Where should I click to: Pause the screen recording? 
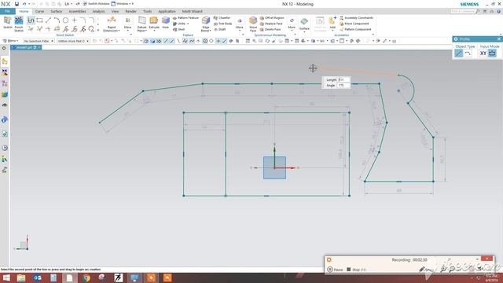(x=335, y=270)
